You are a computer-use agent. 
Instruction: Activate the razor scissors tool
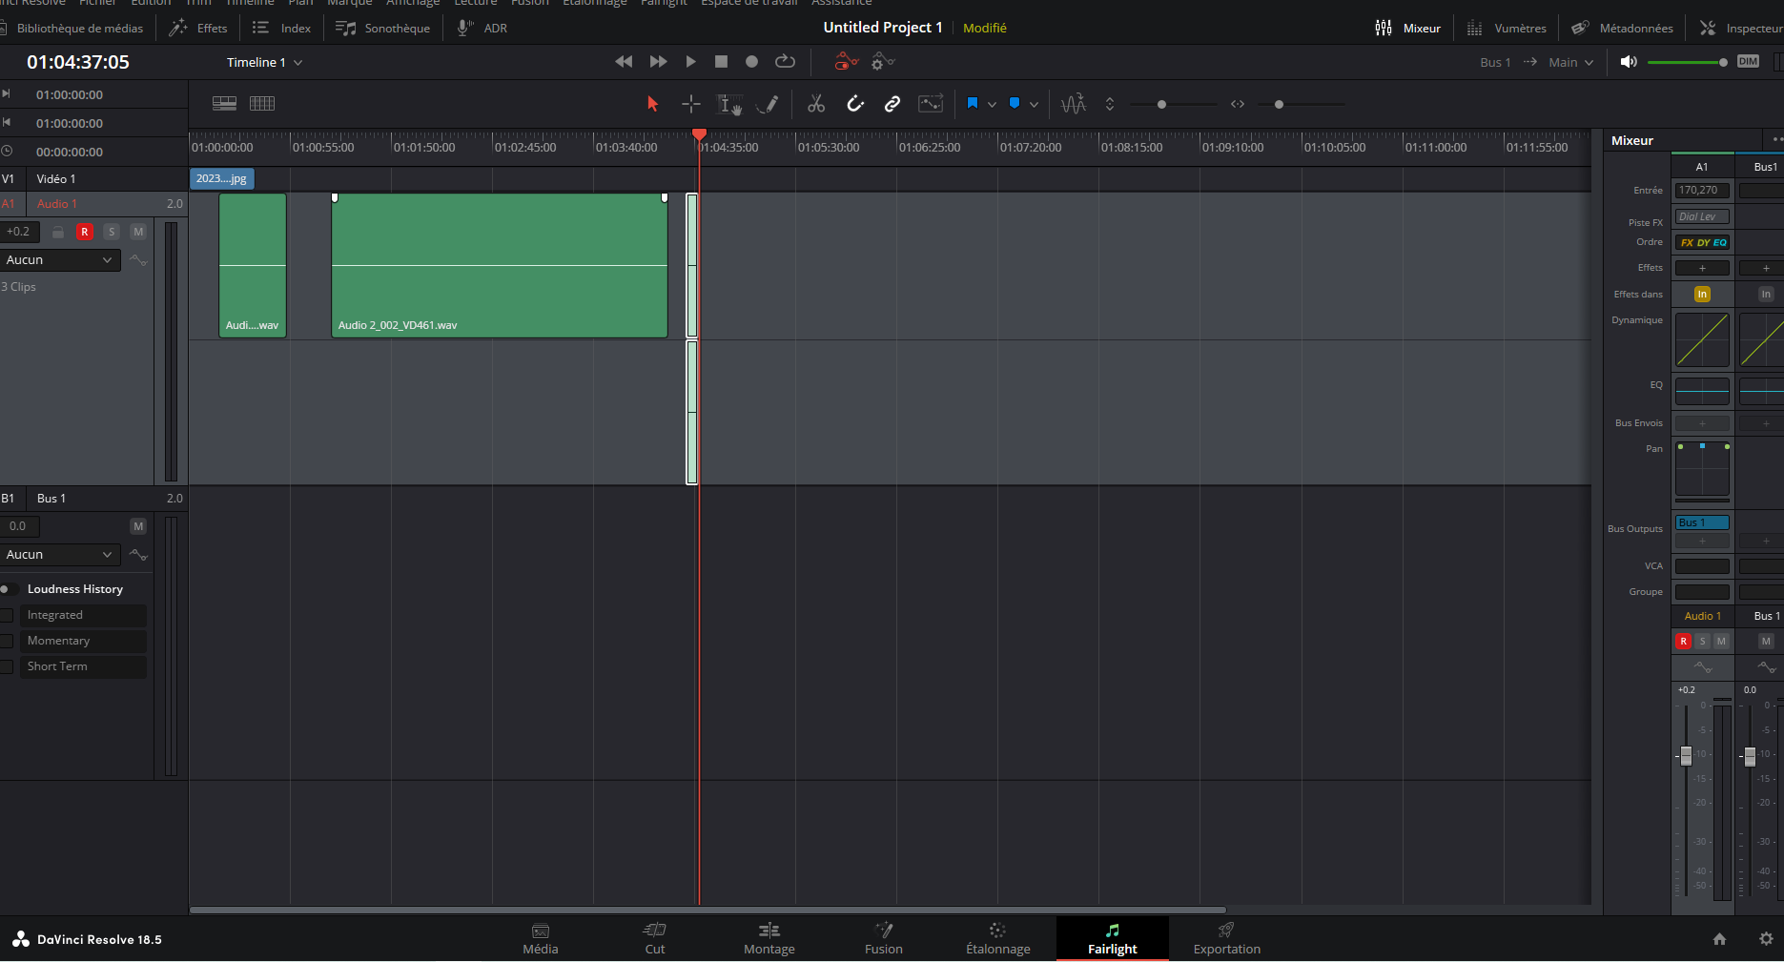[816, 104]
